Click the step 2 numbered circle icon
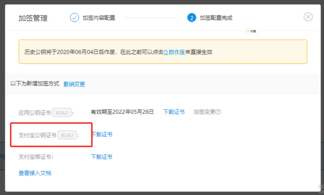 pos(192,18)
